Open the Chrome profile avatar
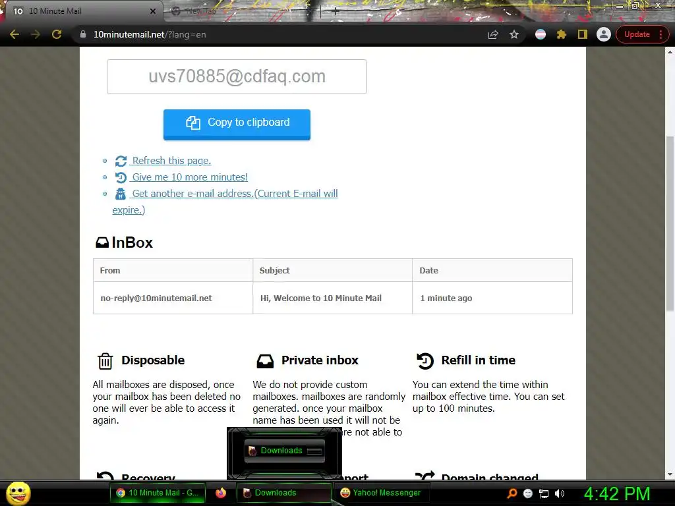The width and height of the screenshot is (675, 506). click(x=604, y=34)
